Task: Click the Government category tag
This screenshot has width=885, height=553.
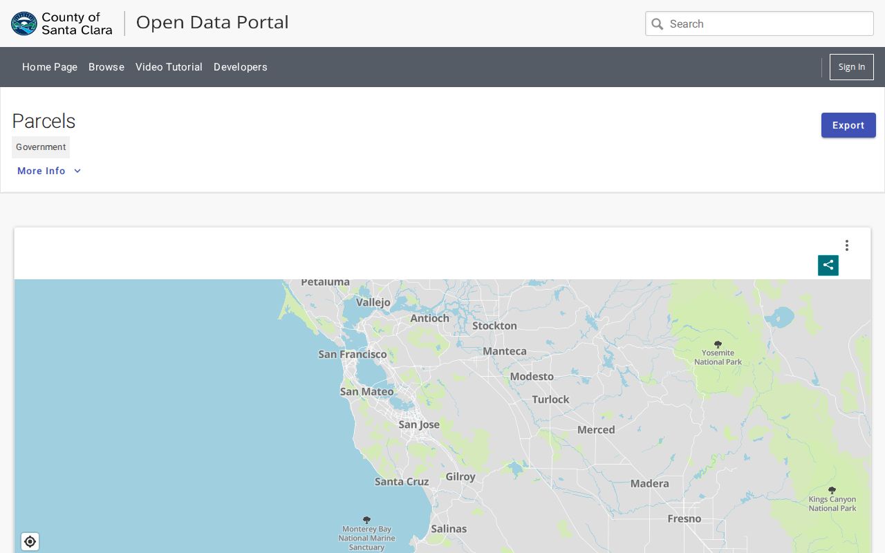Action: pos(41,147)
